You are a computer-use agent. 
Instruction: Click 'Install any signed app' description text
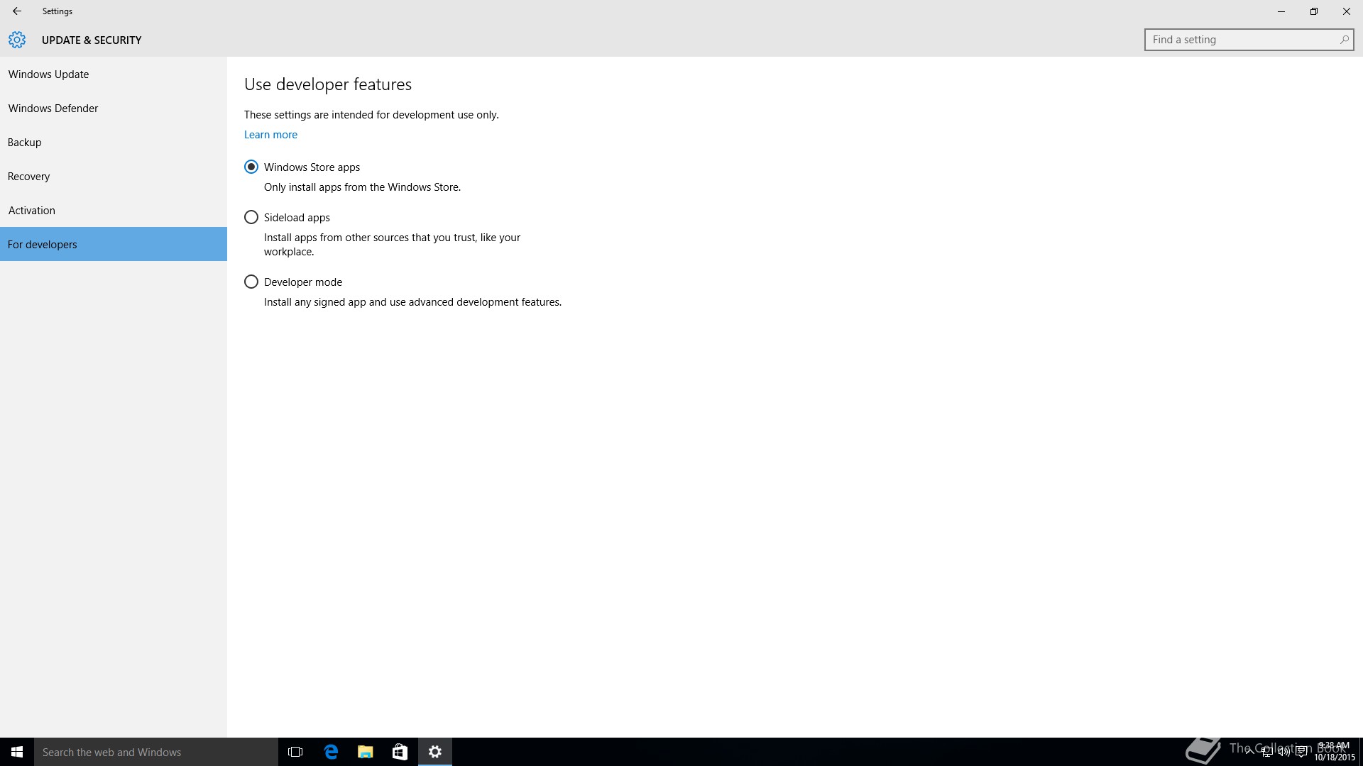pyautogui.click(x=412, y=302)
